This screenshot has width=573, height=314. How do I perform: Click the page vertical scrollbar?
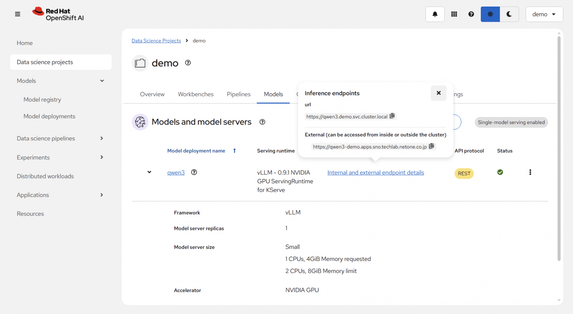pyautogui.click(x=559, y=148)
